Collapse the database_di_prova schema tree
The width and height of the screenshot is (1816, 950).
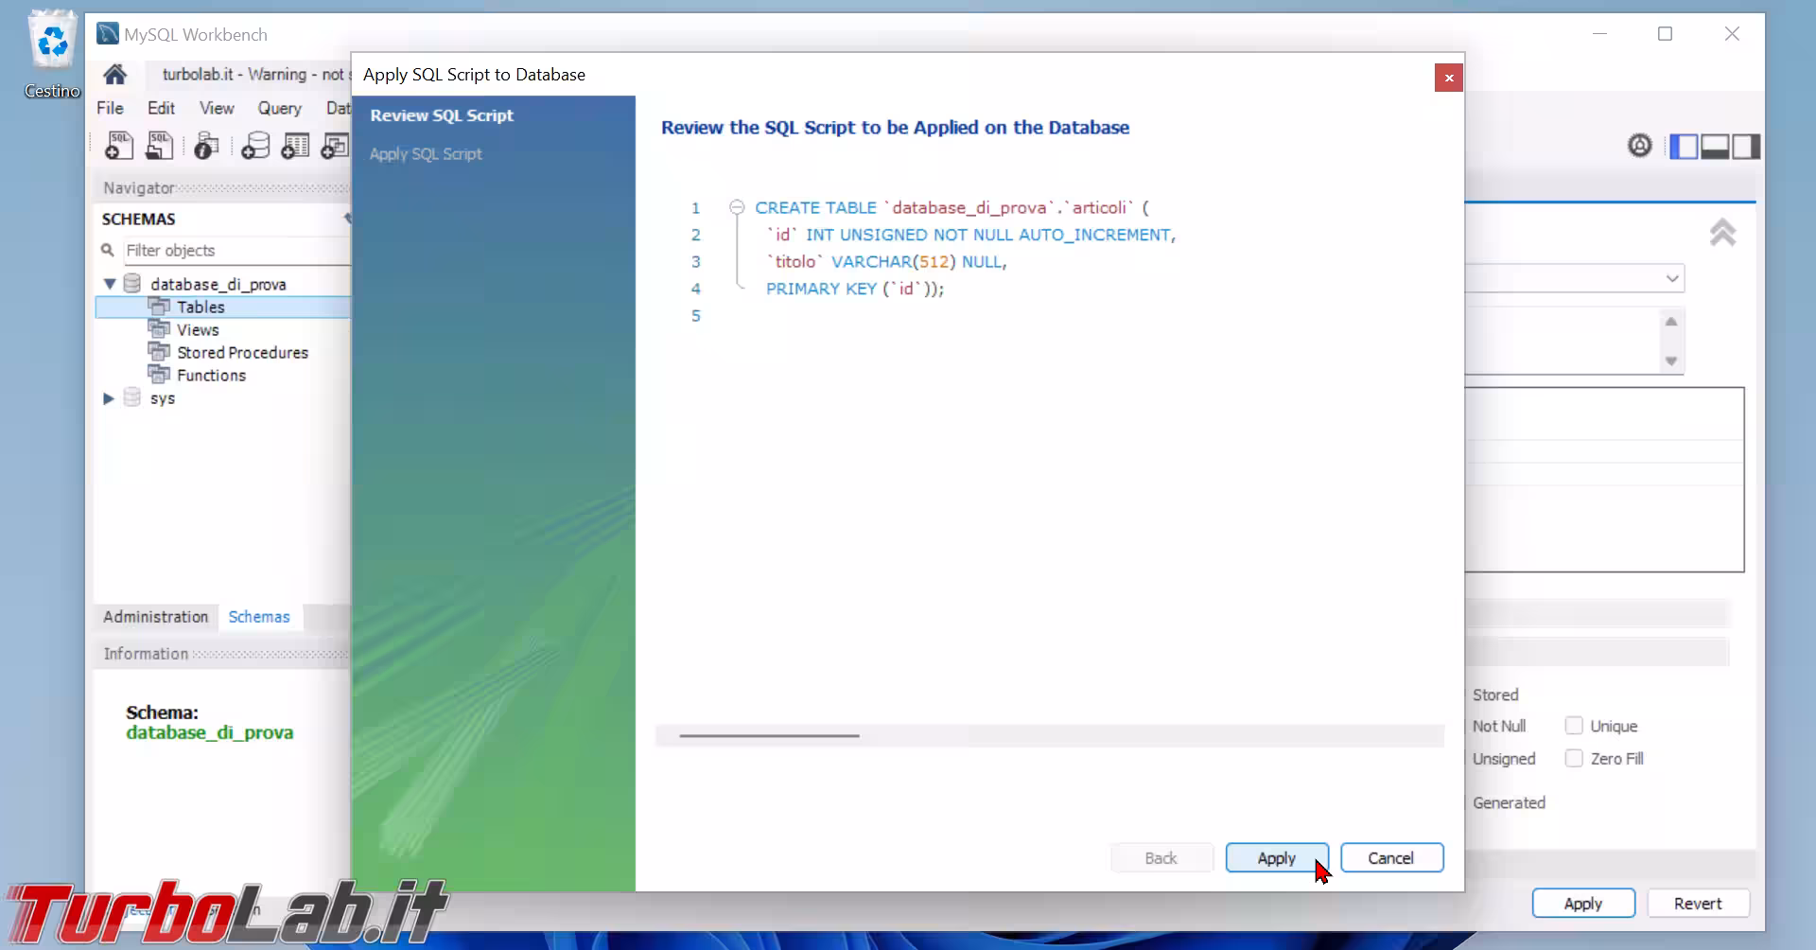110,284
